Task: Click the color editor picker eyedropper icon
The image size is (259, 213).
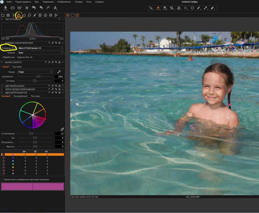Action: 62,129
